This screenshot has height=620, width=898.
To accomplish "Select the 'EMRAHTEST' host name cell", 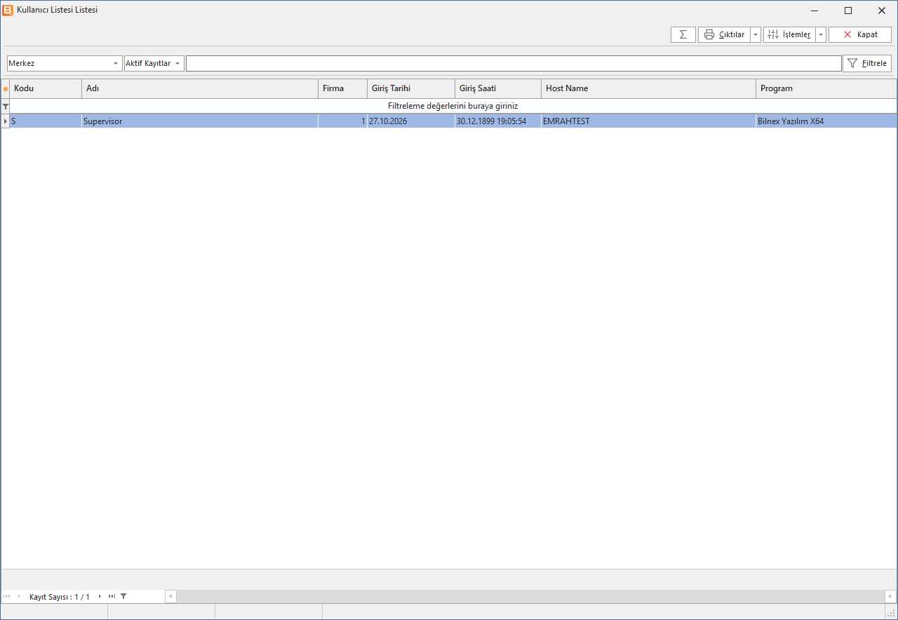I will coord(649,121).
